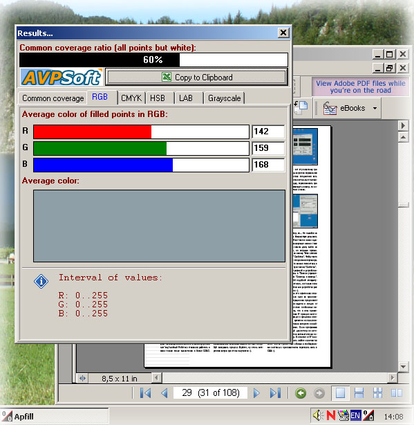Image resolution: width=414 pixels, height=425 pixels.
Task: View the Grayscale tab
Action: pos(224,98)
